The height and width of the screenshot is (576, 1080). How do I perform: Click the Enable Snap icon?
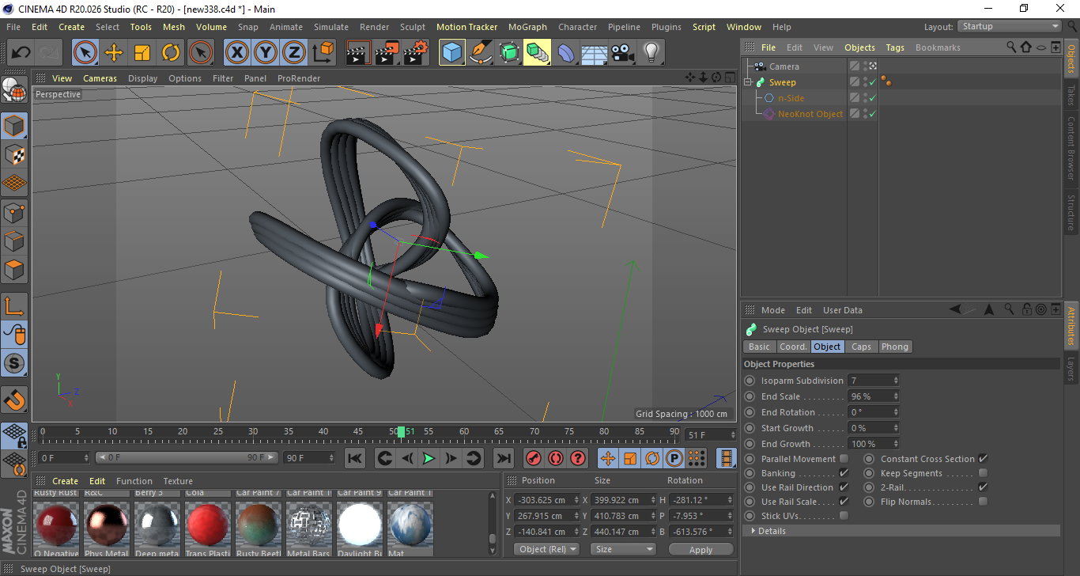coord(14,400)
